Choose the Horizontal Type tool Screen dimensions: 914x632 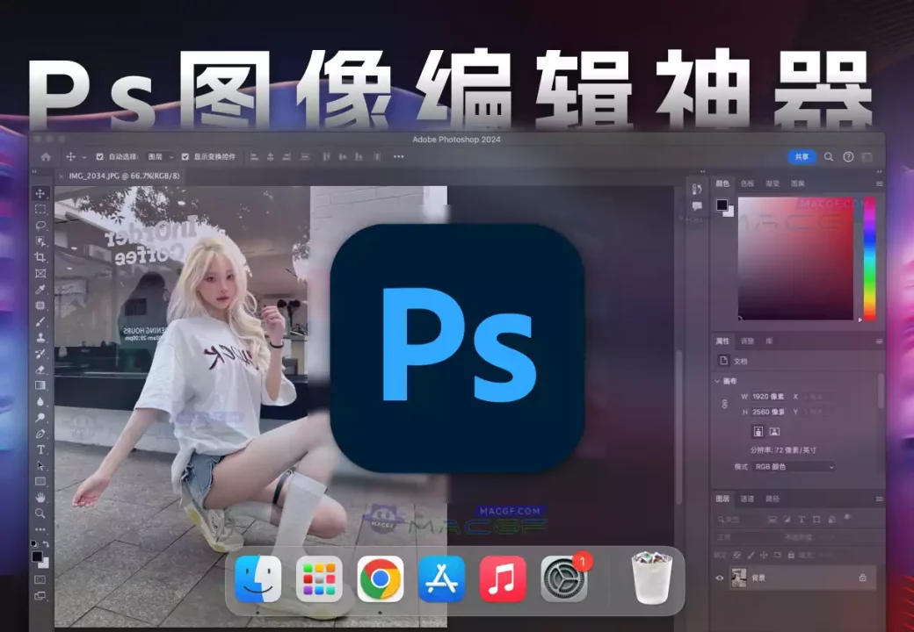tap(40, 449)
